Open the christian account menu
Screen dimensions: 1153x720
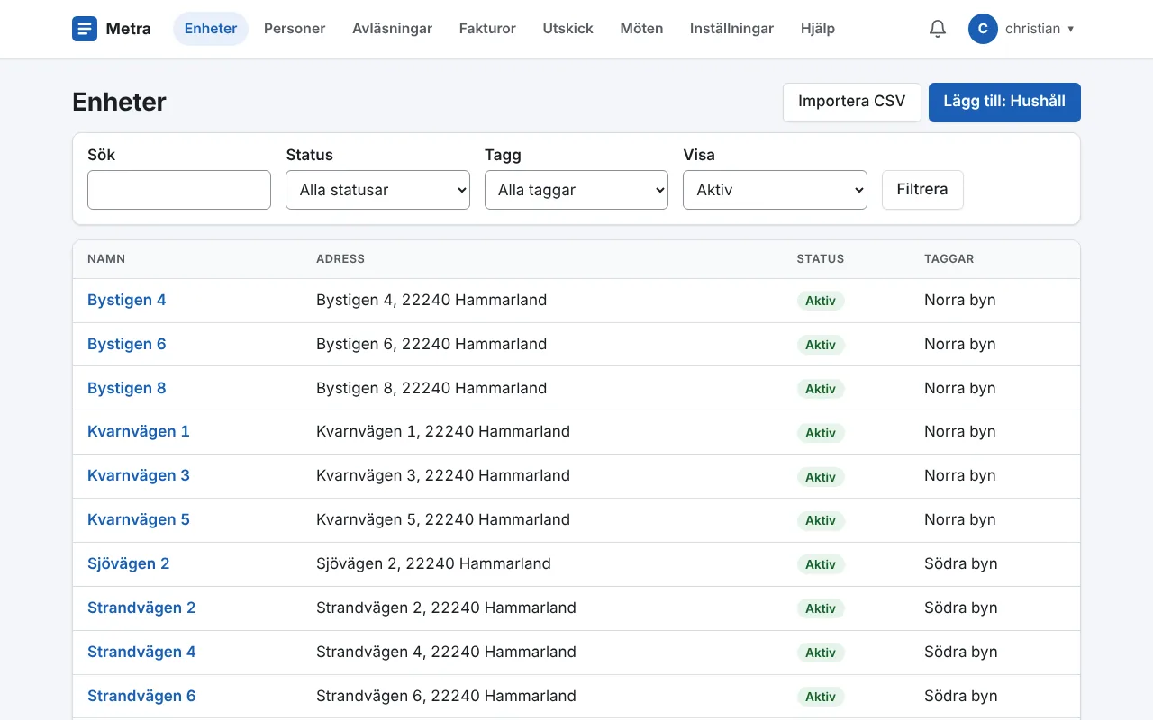(x=1021, y=29)
